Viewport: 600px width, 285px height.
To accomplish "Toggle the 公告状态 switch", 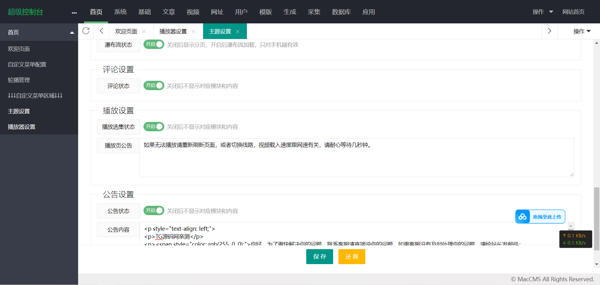I will [x=154, y=211].
